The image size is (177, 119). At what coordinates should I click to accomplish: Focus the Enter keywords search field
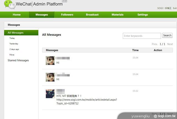coord(142,36)
